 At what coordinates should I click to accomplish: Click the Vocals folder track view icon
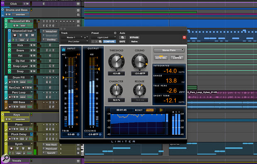click(x=78, y=161)
